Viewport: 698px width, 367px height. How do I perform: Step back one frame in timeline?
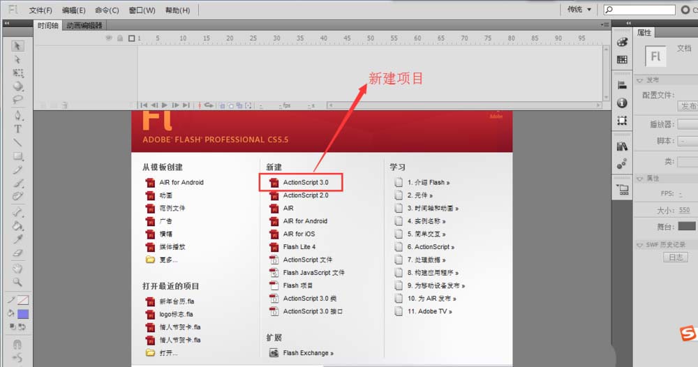[x=154, y=105]
